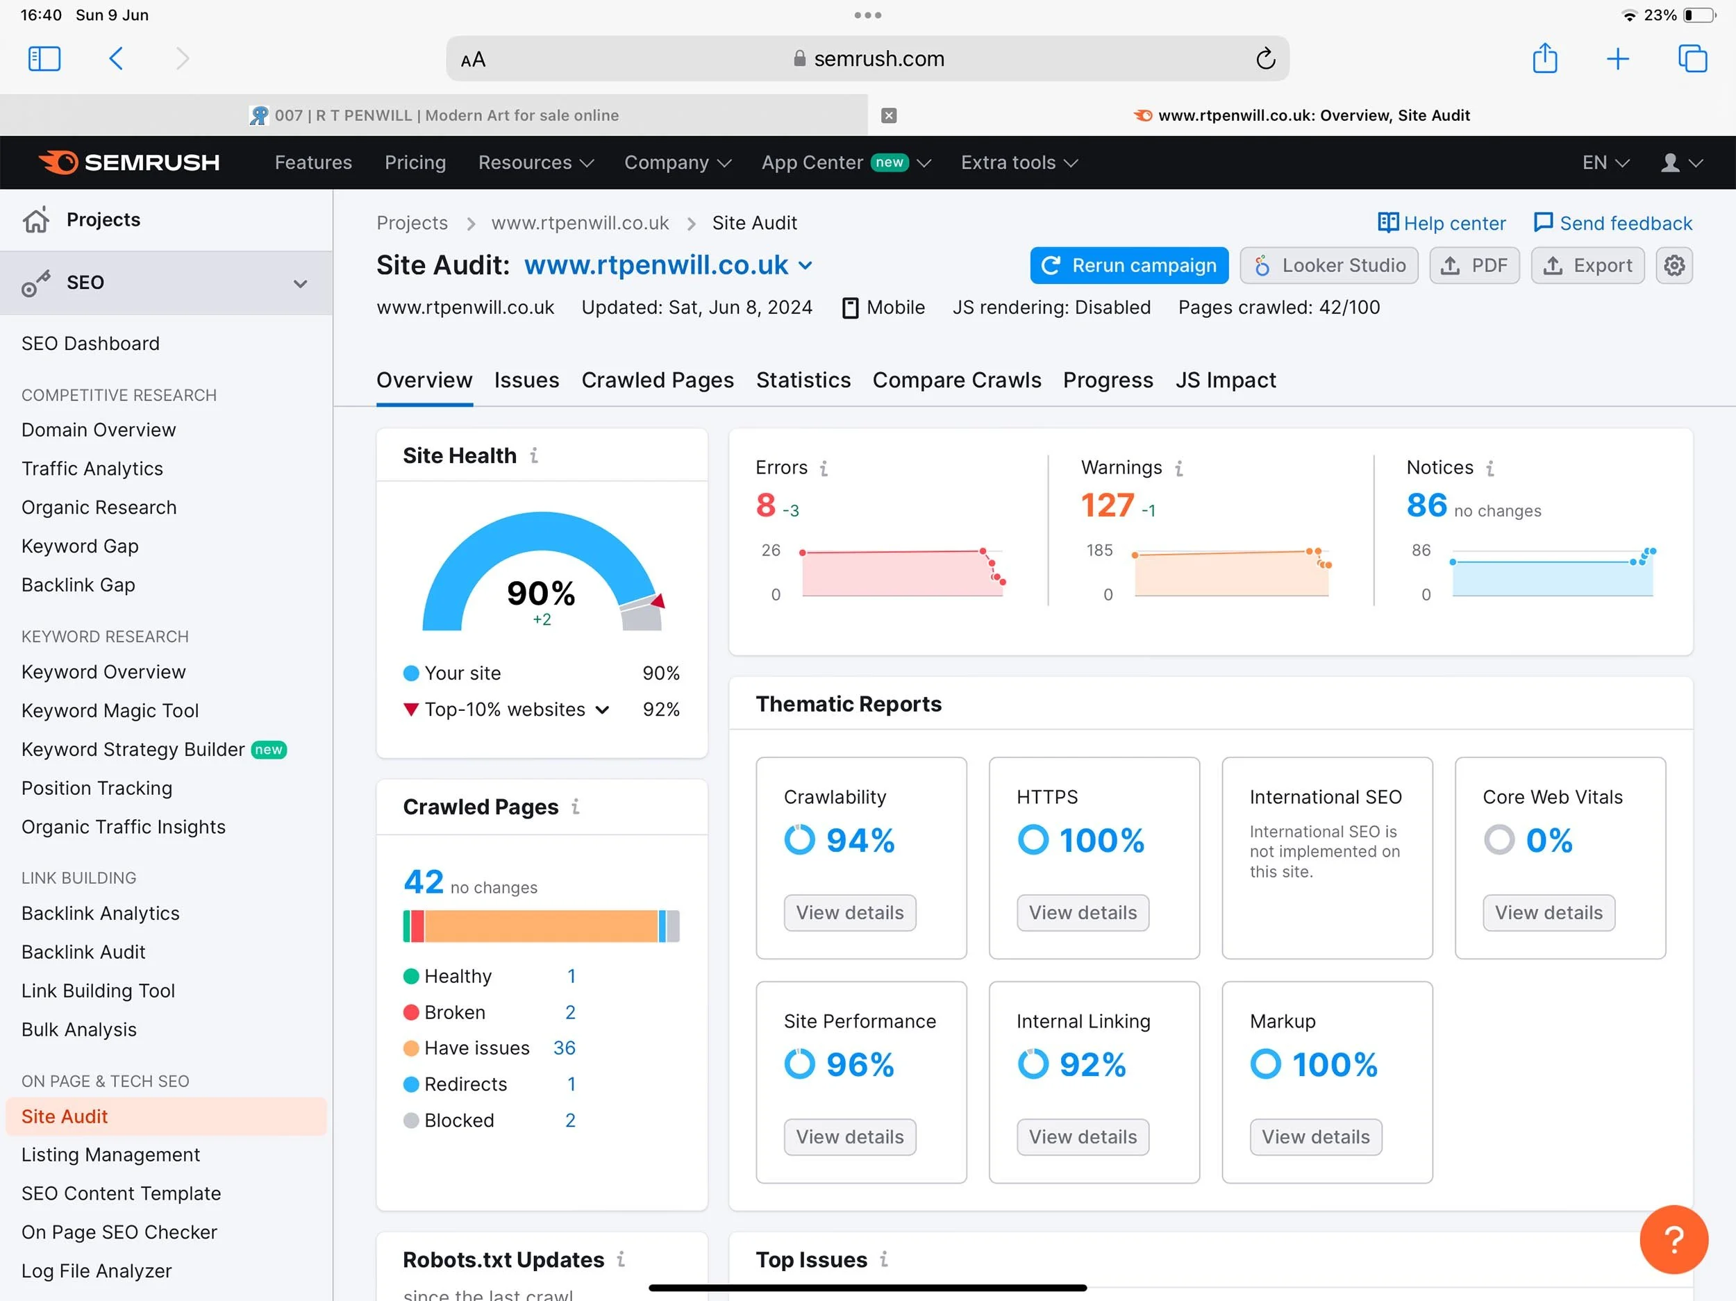Open the www.rtpenwill.co.uk project dropdown

(806, 265)
